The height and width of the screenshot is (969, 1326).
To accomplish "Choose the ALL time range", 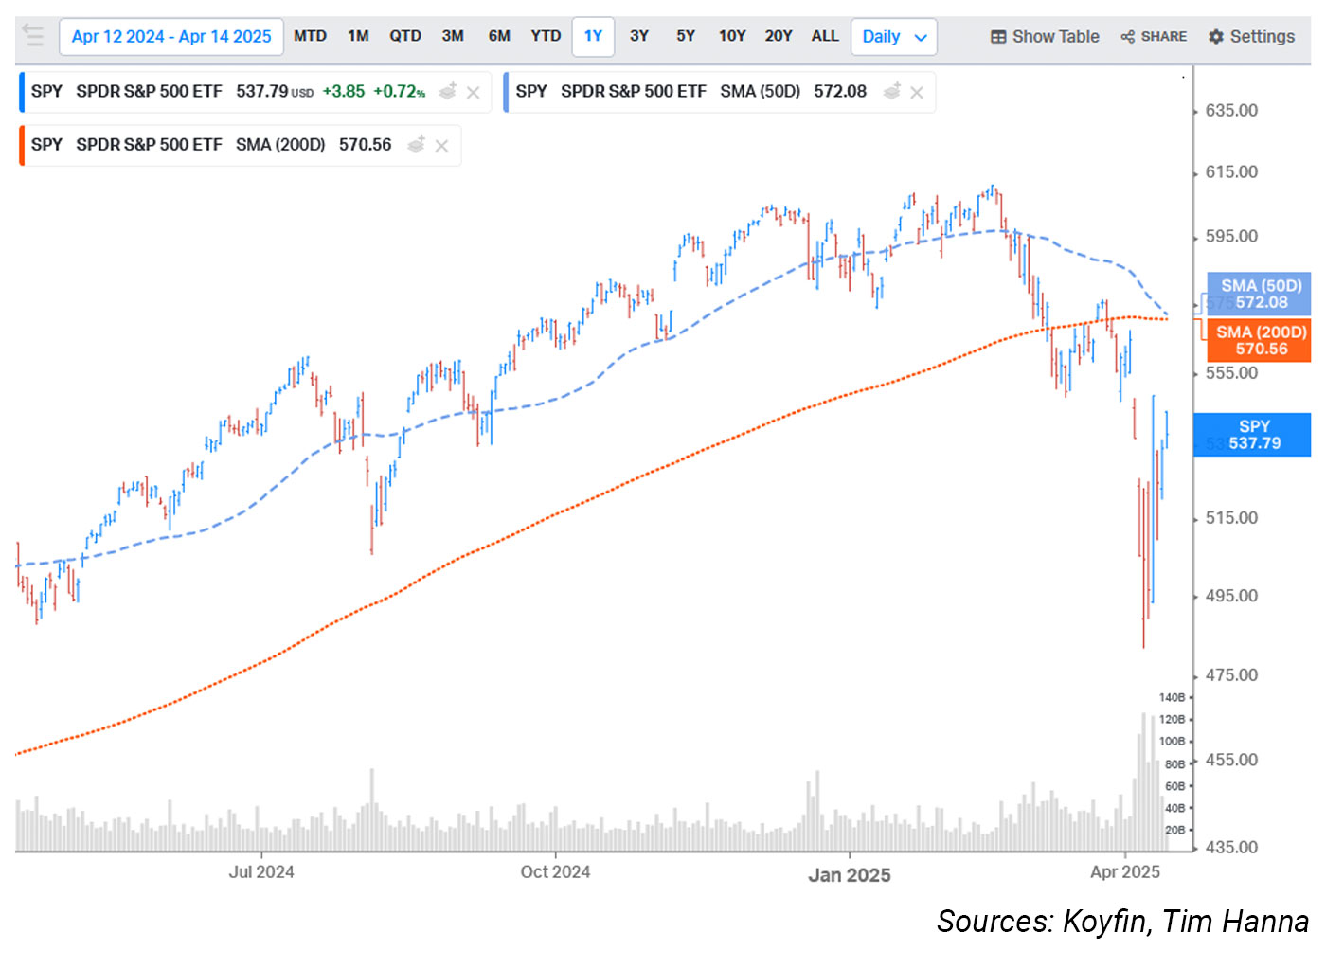I will (825, 36).
